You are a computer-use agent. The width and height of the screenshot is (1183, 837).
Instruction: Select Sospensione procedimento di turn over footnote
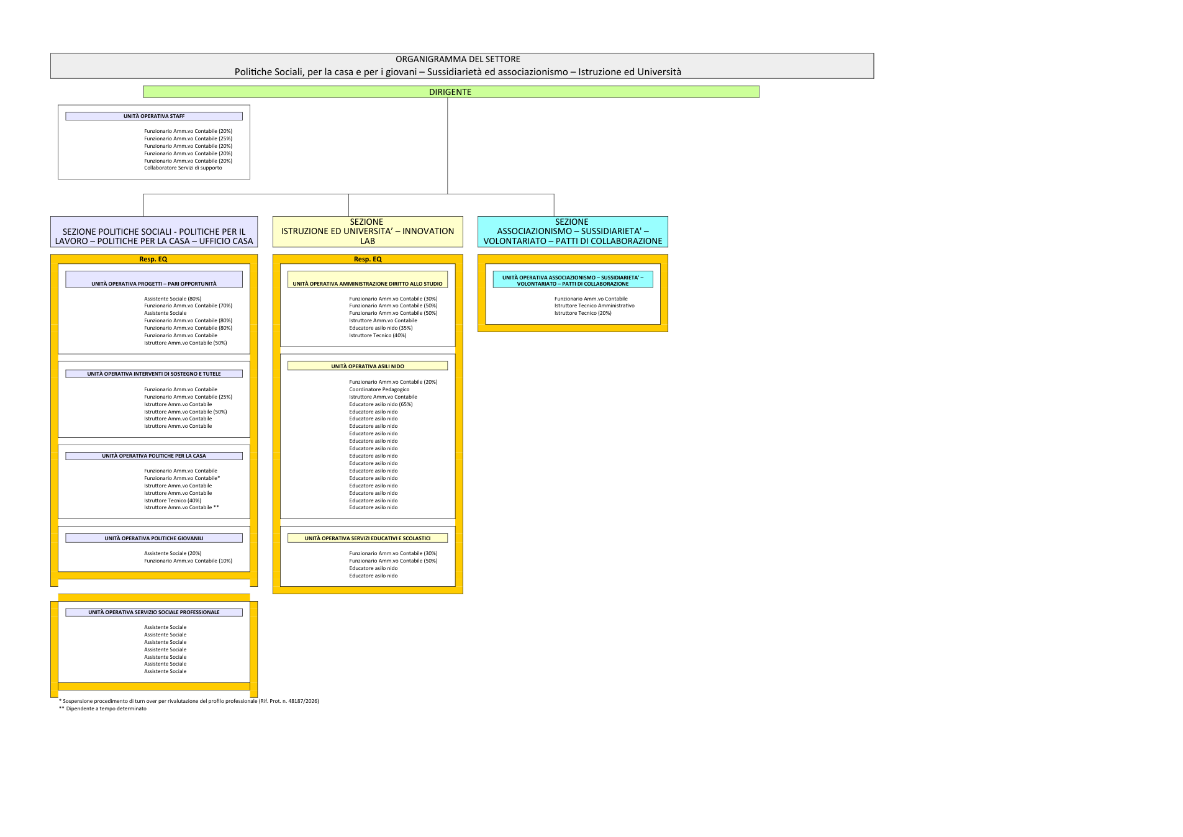189,701
